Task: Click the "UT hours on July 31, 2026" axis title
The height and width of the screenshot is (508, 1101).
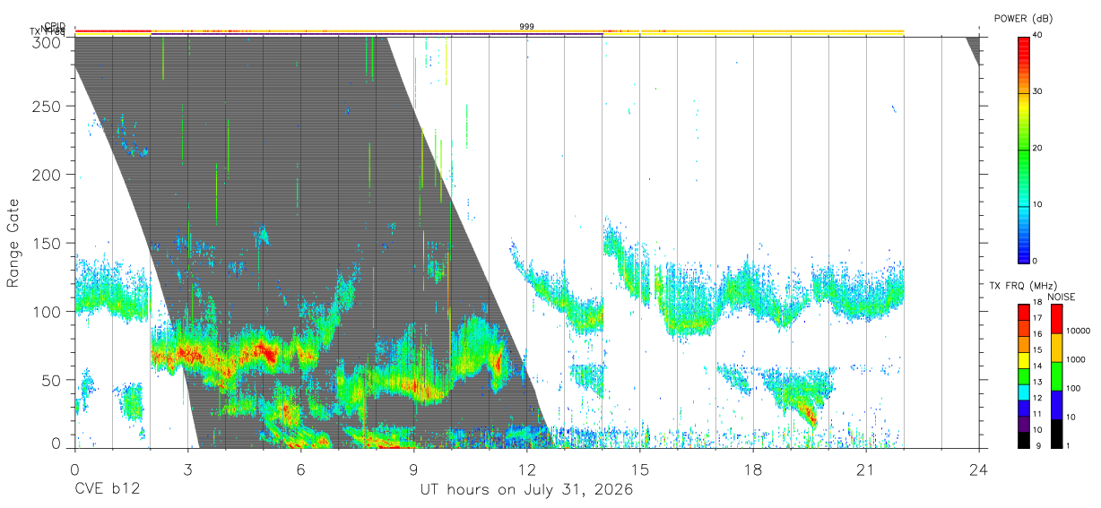Action: pos(527,490)
